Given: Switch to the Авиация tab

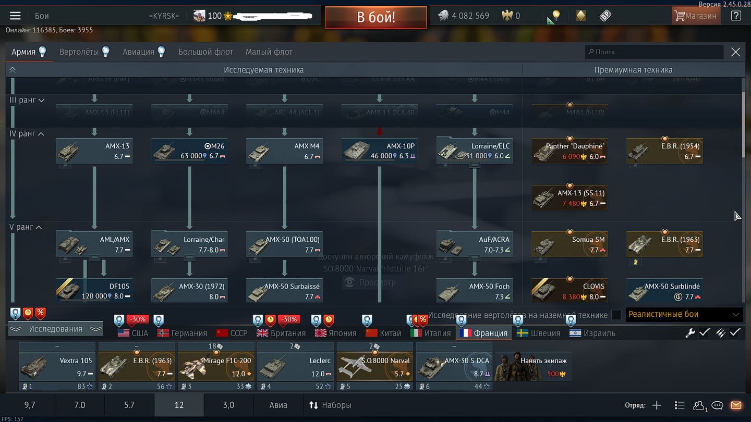Looking at the screenshot, I should [139, 52].
